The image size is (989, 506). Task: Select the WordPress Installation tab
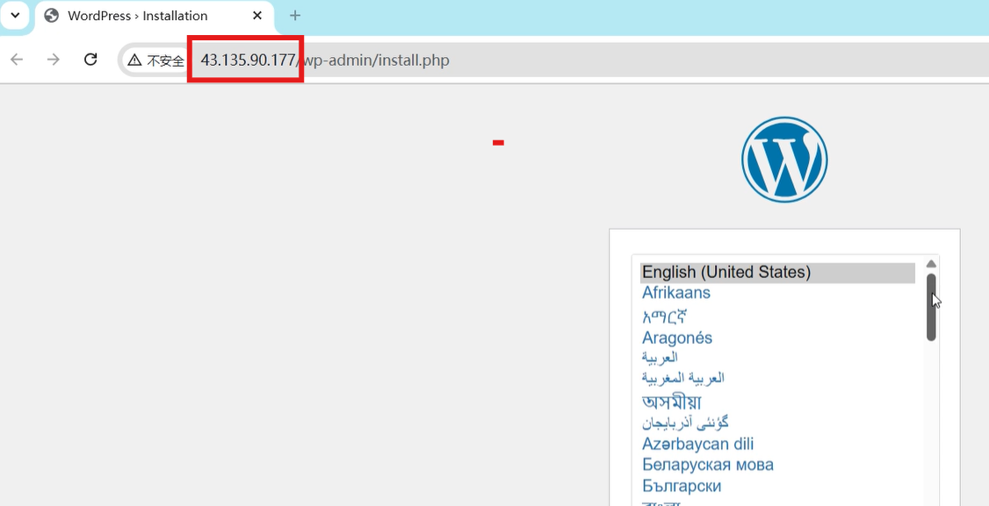tap(155, 16)
